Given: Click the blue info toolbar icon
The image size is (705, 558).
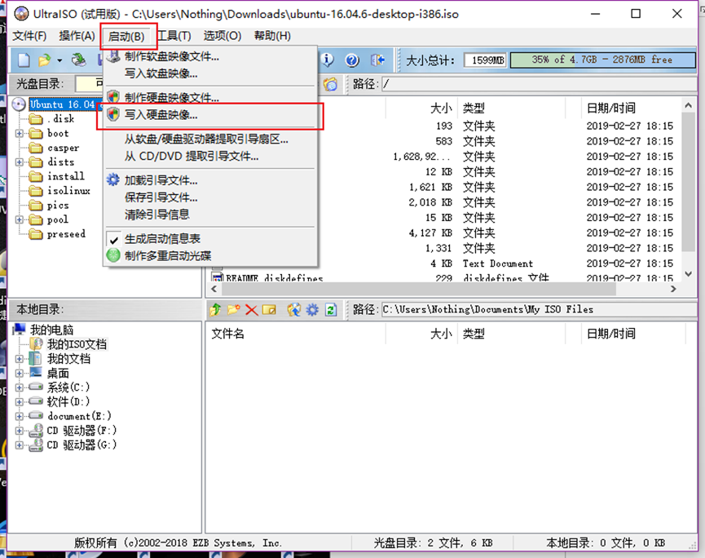Looking at the screenshot, I should pos(328,60).
